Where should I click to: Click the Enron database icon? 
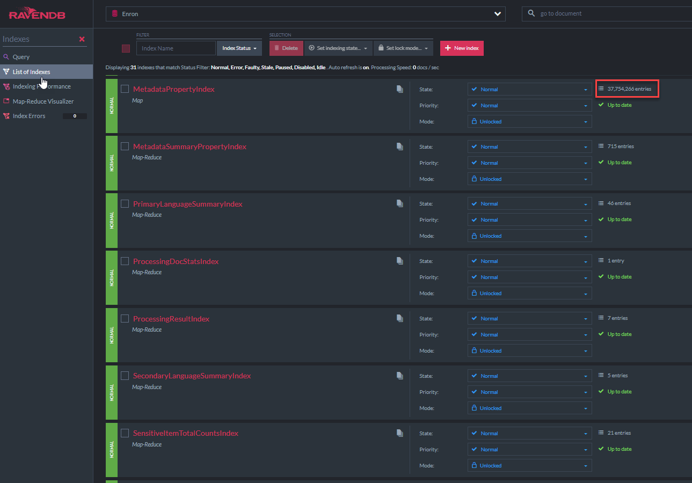(x=114, y=14)
